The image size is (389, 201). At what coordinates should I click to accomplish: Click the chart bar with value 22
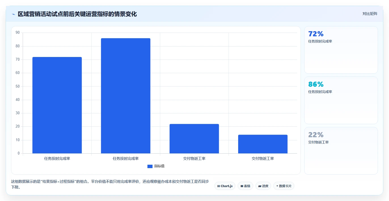click(194, 139)
